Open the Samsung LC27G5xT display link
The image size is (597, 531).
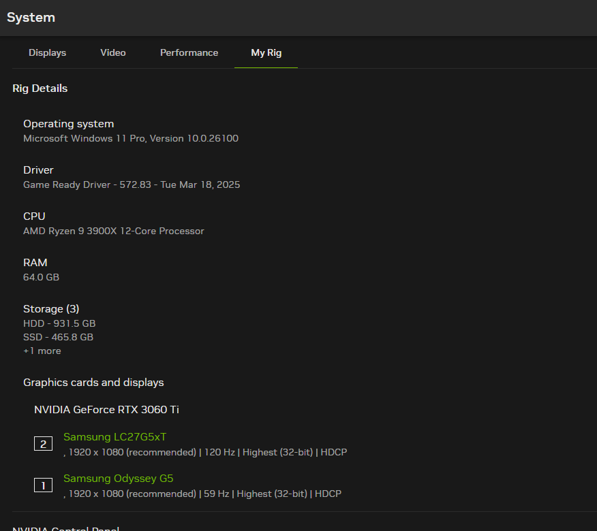coord(114,437)
